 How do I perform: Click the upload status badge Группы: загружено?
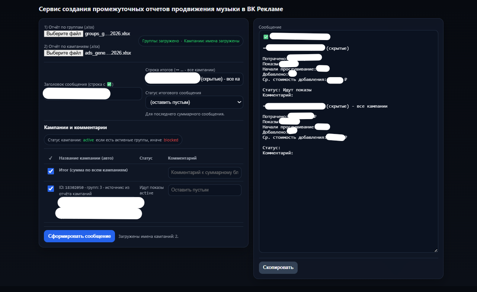coord(161,41)
